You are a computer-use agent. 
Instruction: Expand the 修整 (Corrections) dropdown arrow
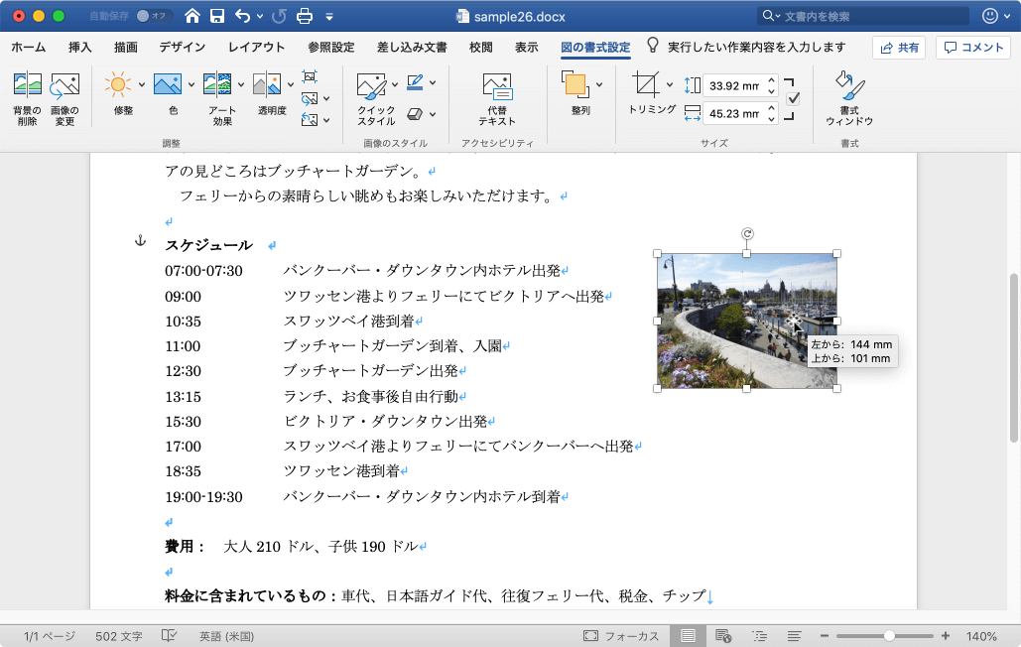coord(142,85)
